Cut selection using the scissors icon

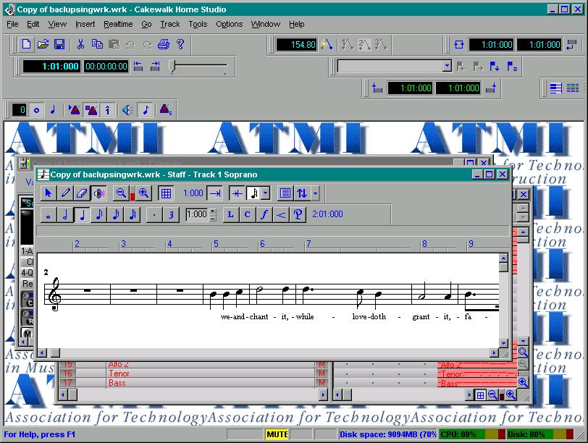[80, 44]
